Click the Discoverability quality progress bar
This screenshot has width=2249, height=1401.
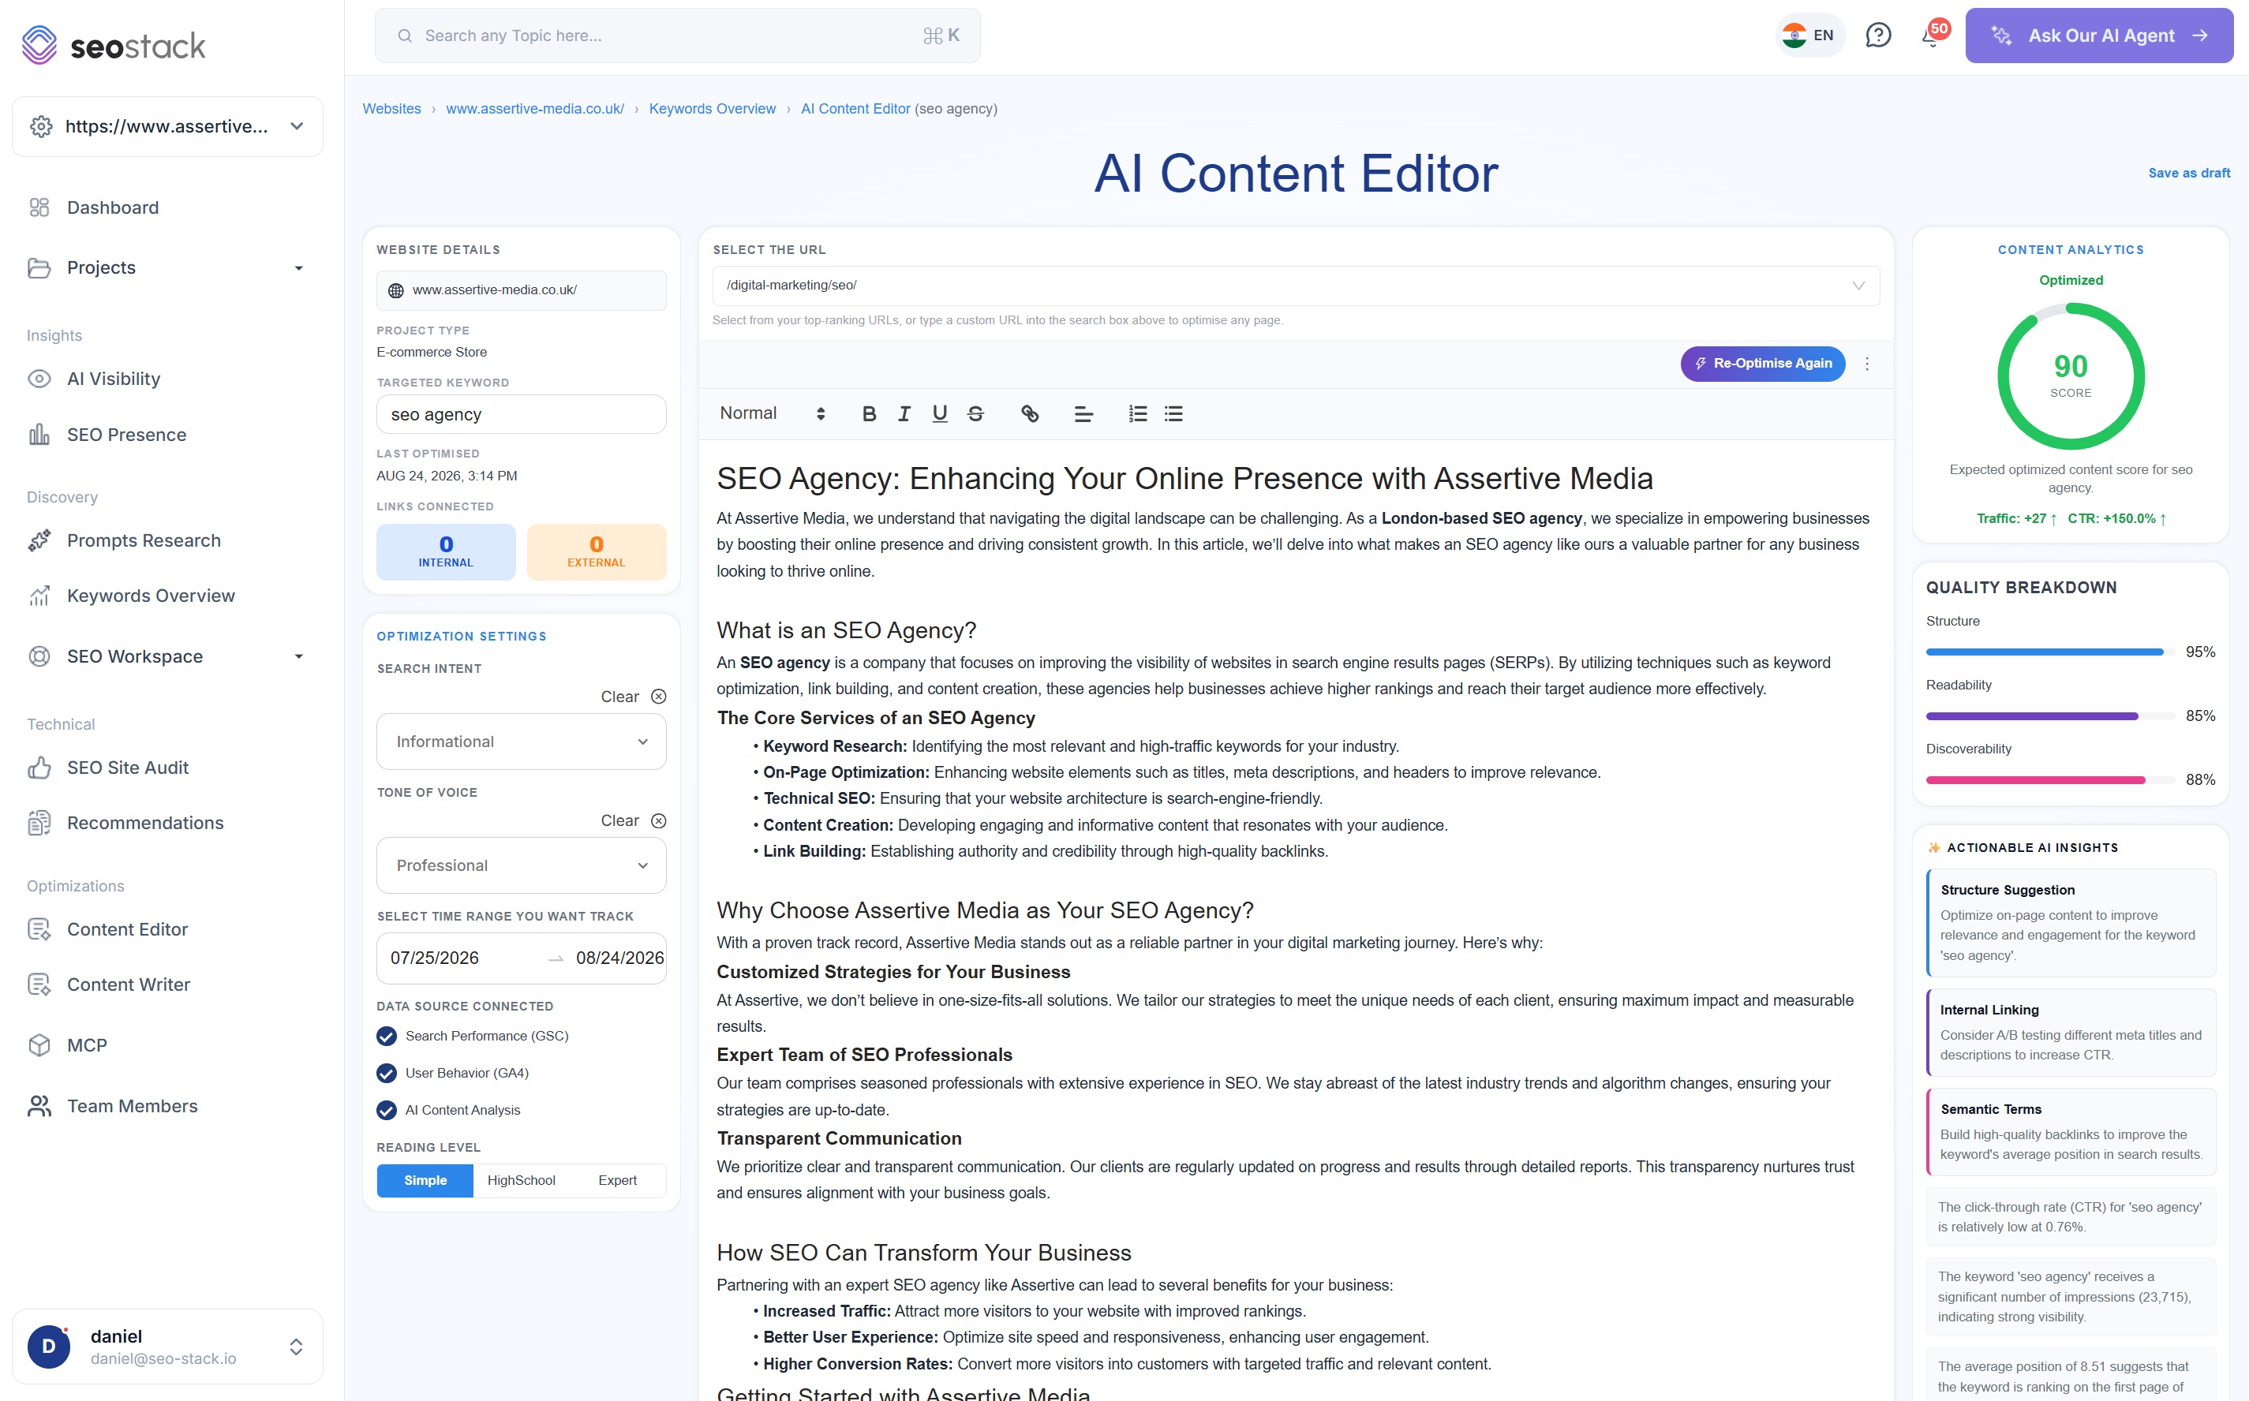tap(2050, 780)
